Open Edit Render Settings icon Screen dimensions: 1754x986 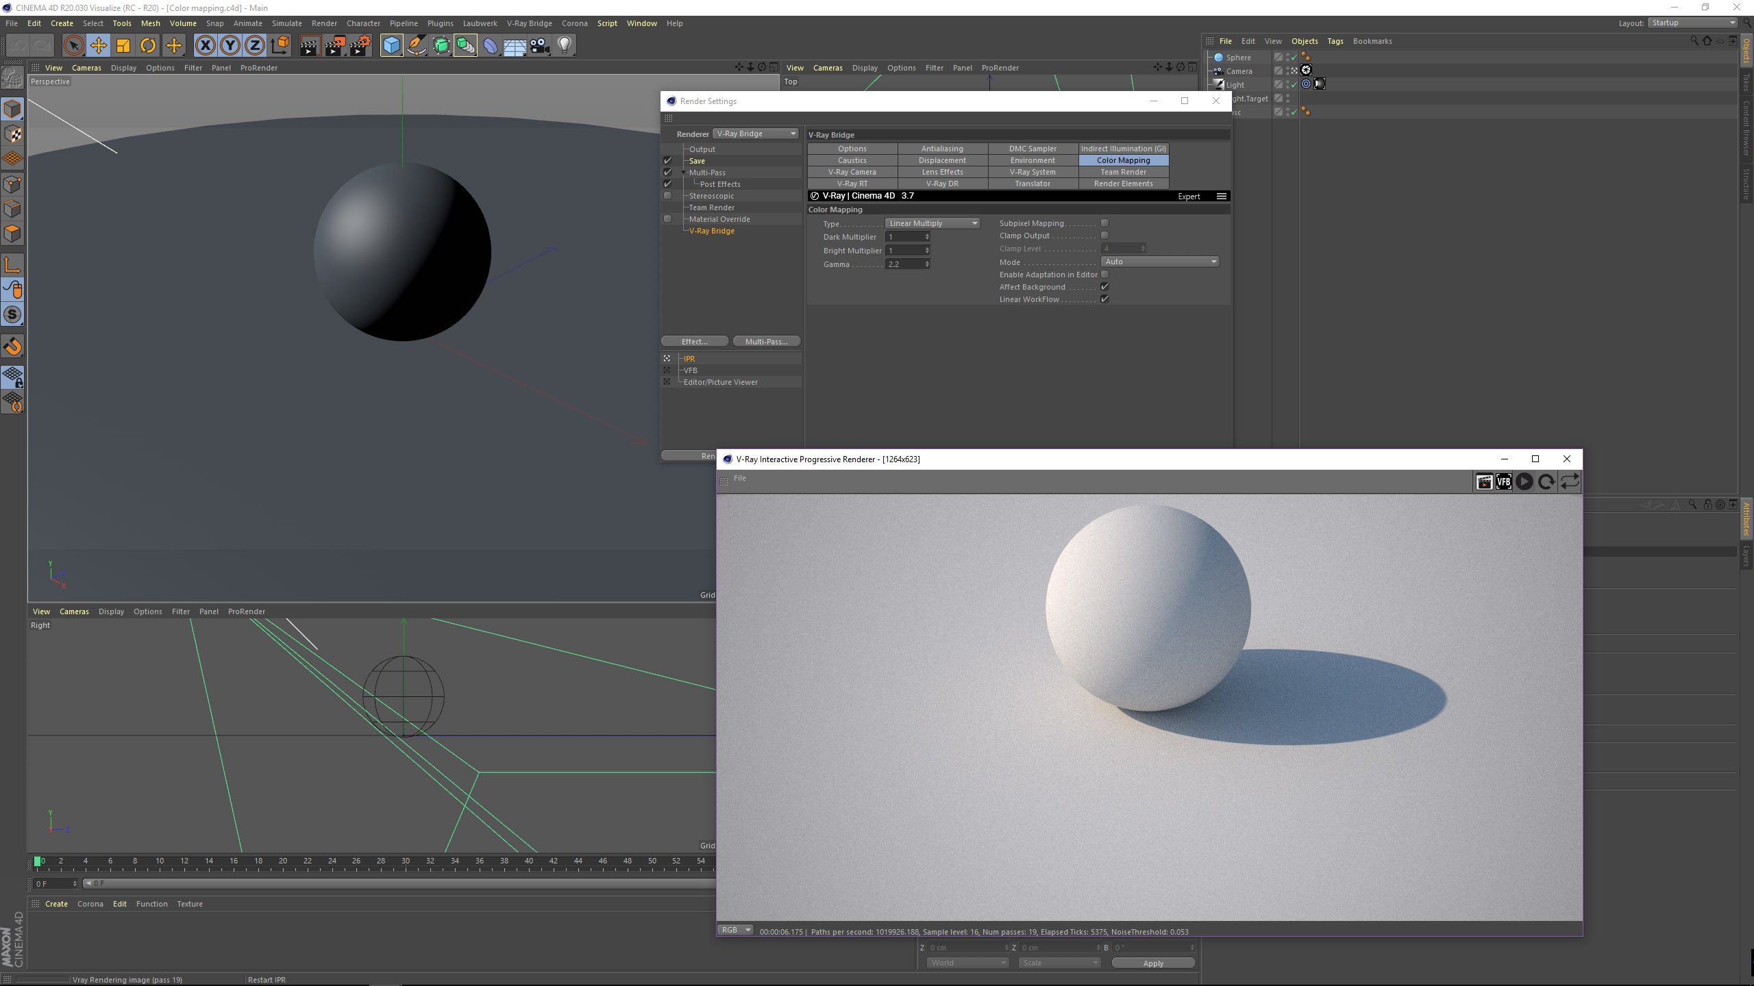(x=360, y=46)
